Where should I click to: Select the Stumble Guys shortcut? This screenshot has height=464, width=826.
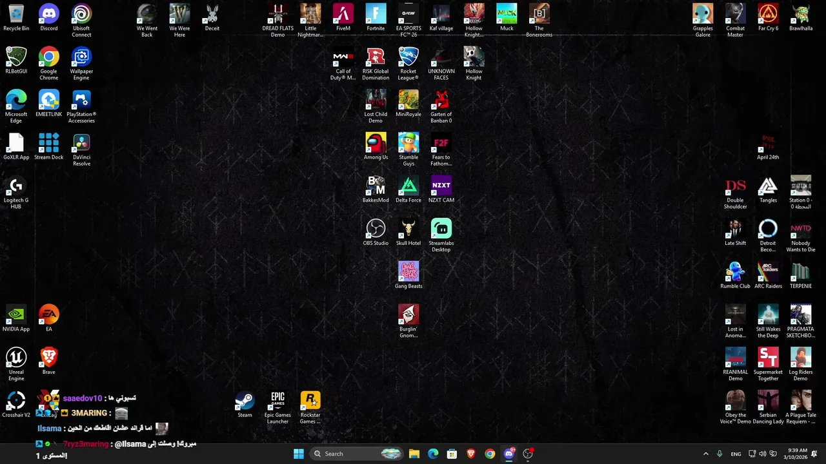(x=408, y=150)
